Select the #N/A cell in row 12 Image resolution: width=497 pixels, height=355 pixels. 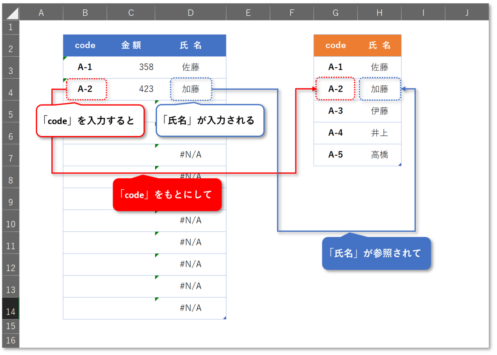pyautogui.click(x=191, y=265)
